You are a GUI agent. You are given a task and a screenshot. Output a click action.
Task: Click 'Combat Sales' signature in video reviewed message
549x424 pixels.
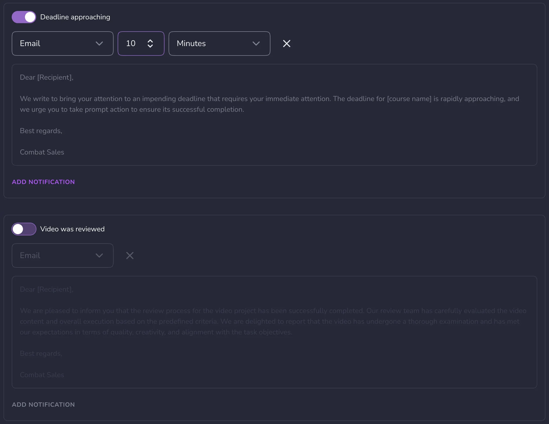pyautogui.click(x=42, y=375)
